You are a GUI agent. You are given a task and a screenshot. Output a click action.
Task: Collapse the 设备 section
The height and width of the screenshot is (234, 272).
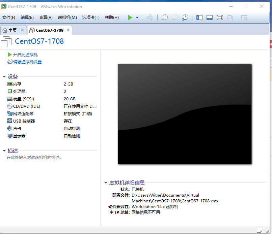pyautogui.click(x=4, y=76)
